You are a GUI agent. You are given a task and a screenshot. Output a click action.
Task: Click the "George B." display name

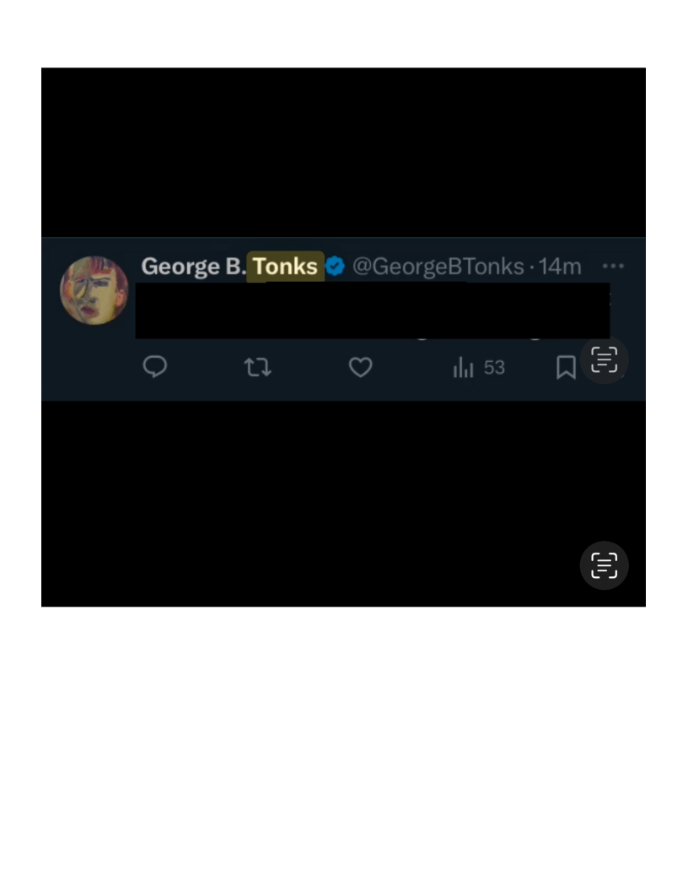point(192,267)
